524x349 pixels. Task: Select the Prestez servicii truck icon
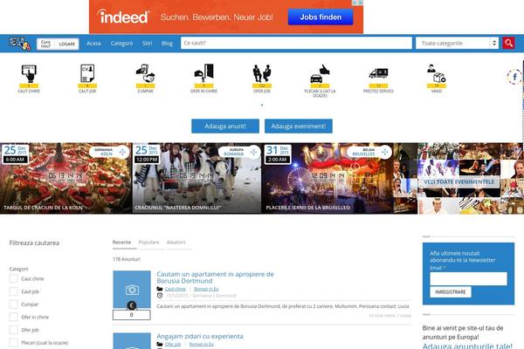(x=378, y=74)
